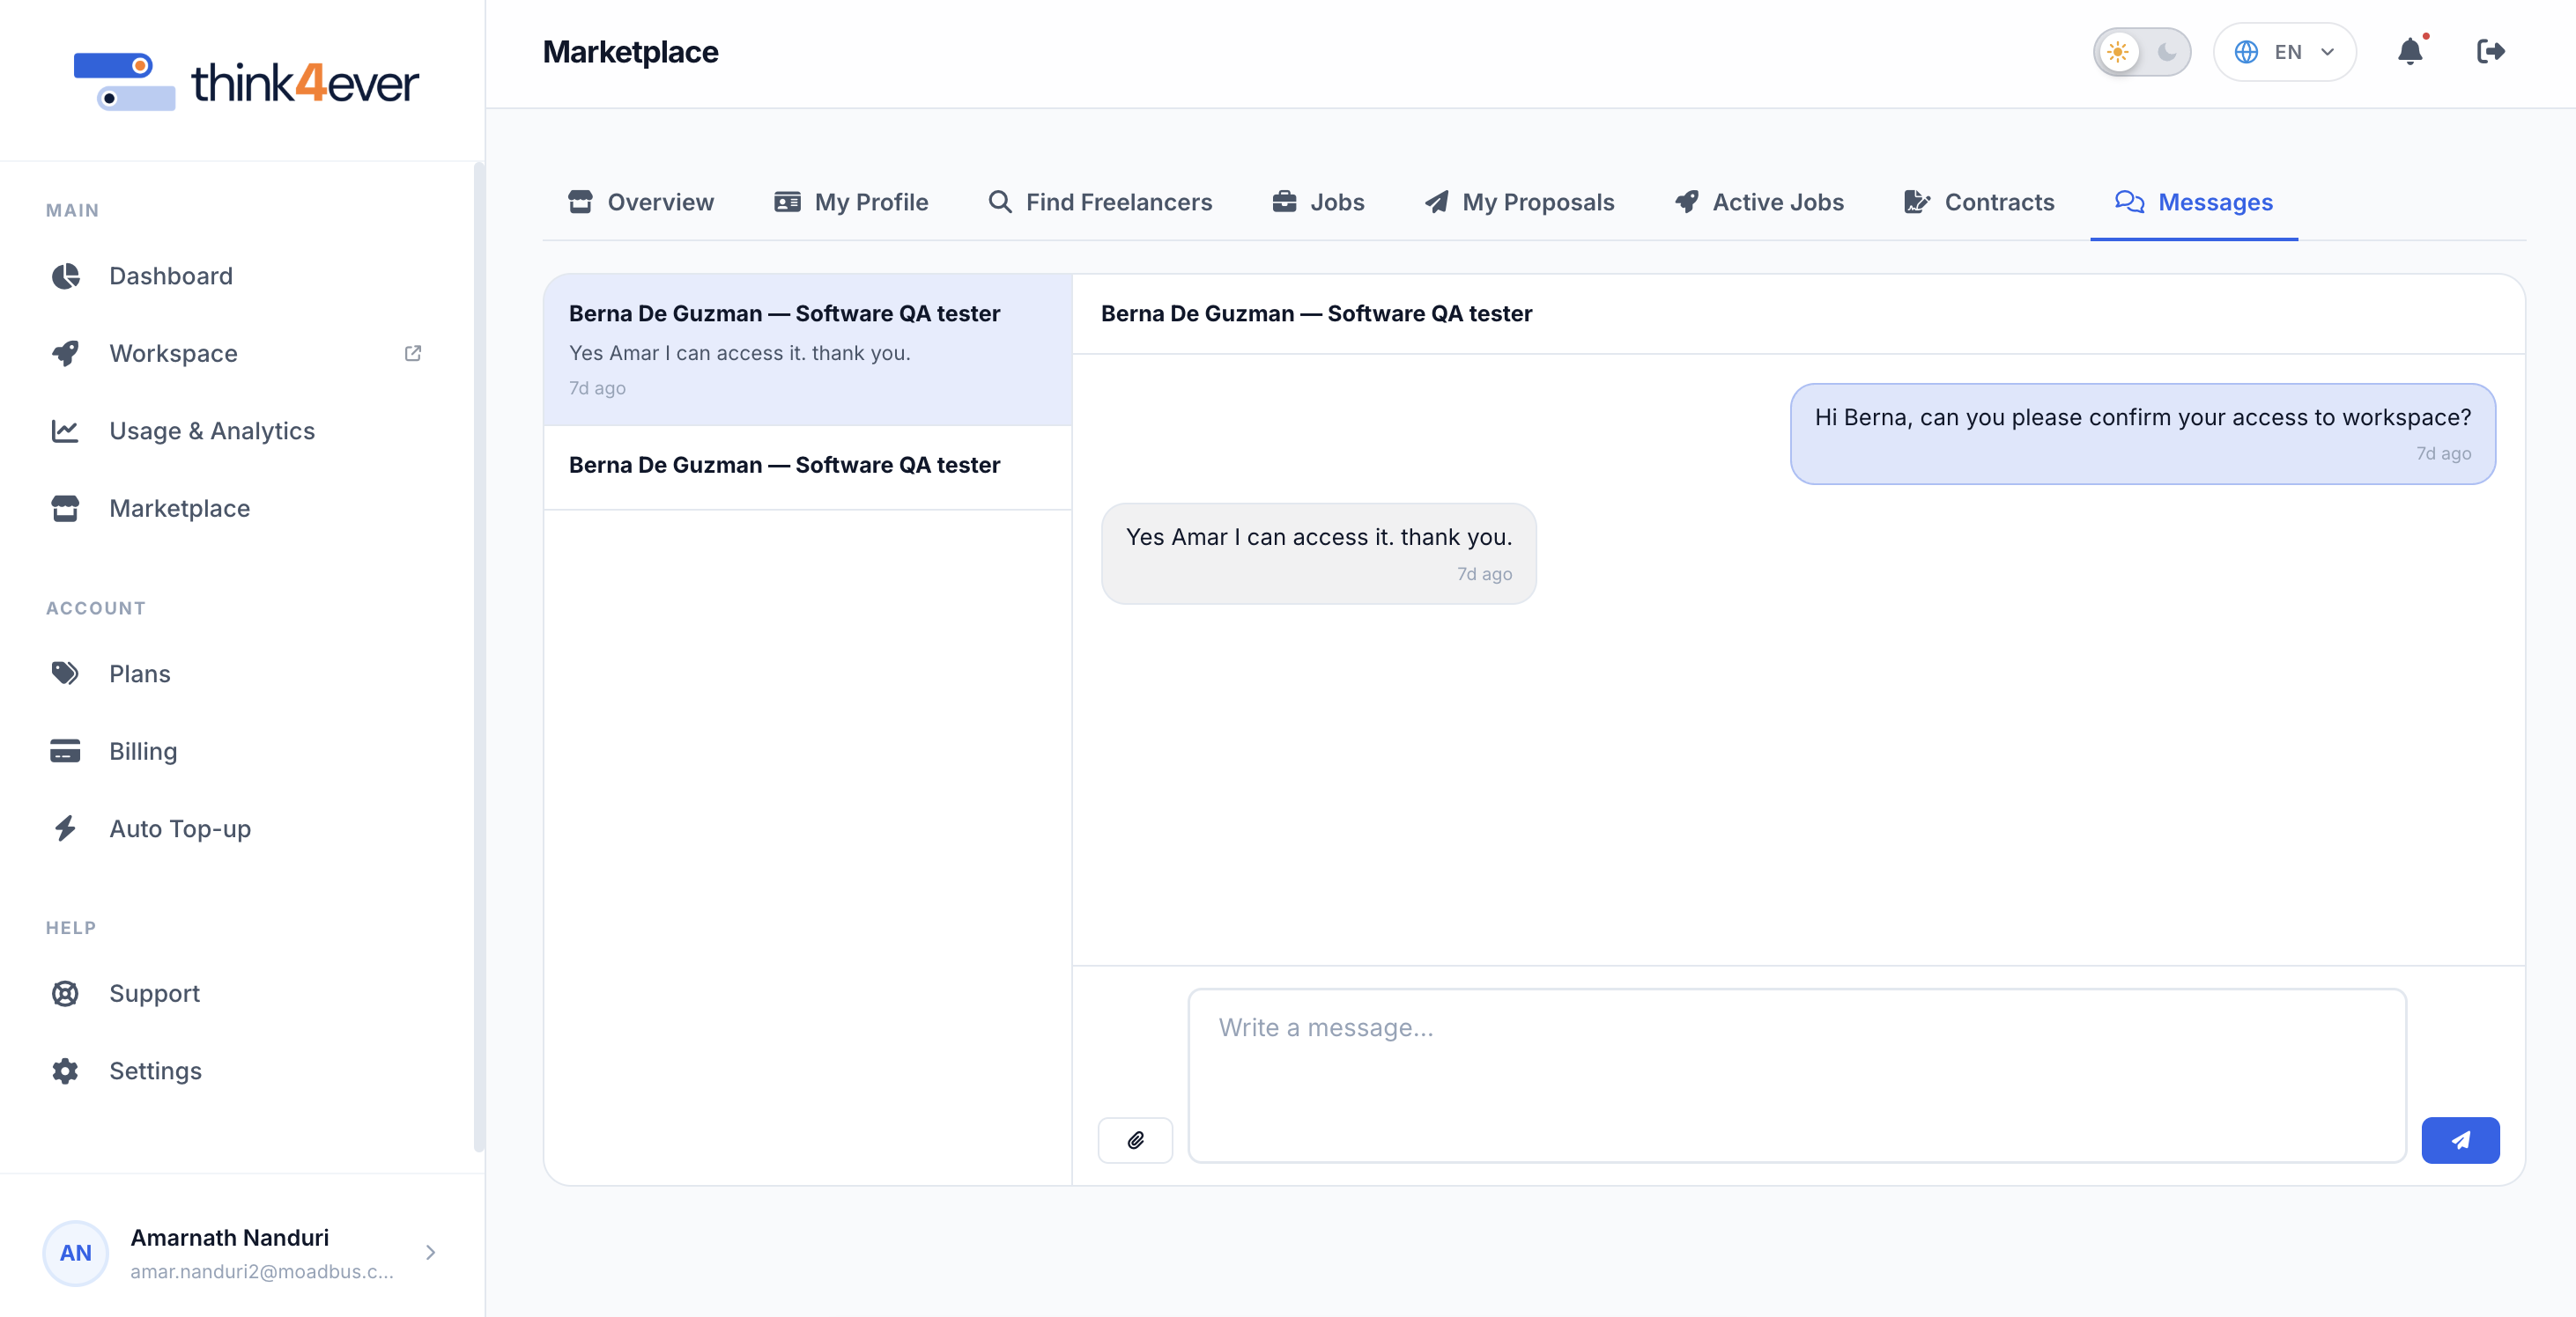This screenshot has height=1317, width=2576.
Task: Click the think4ever logo
Action: pos(246,81)
